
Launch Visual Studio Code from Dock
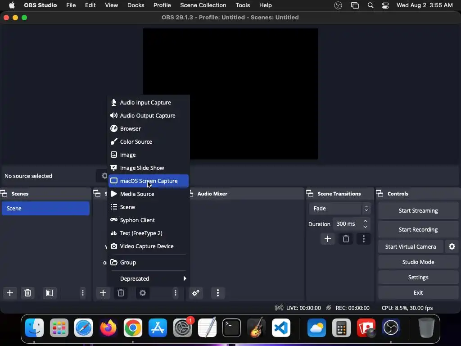(281, 328)
